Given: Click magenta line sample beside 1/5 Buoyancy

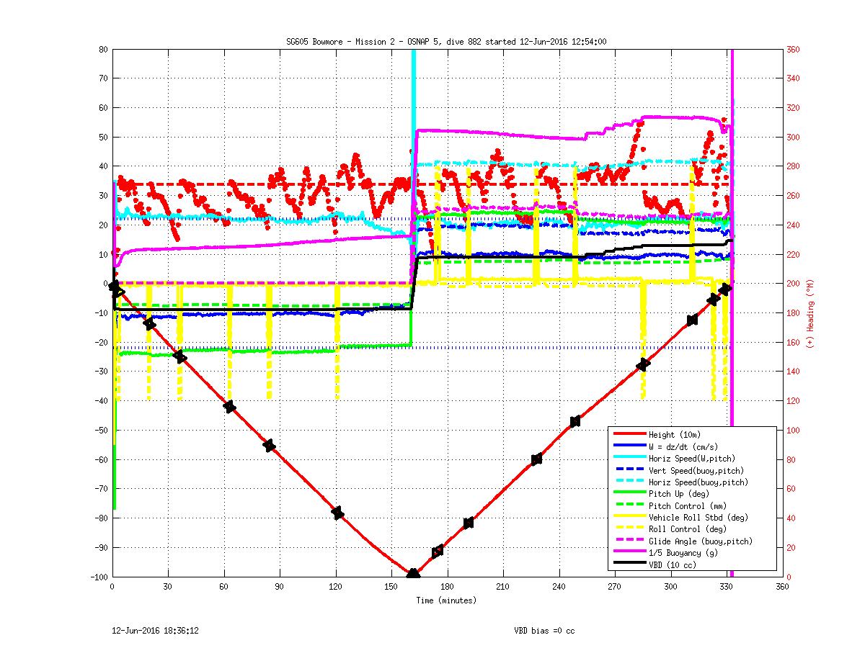Looking at the screenshot, I should pos(629,552).
